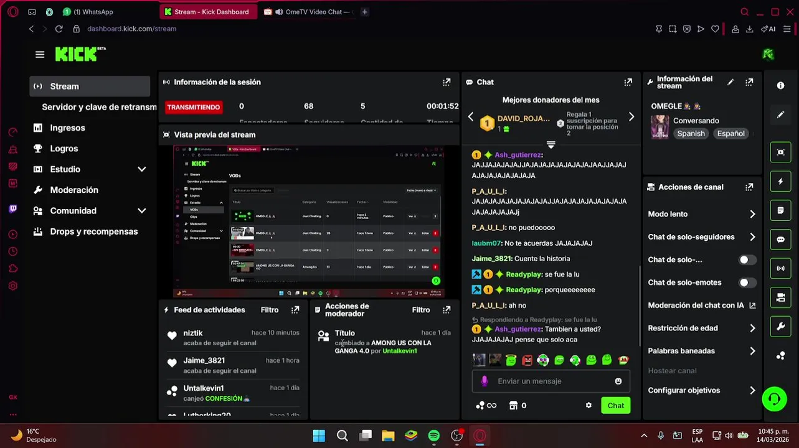The height and width of the screenshot is (448, 799).
Task: Open chat settings gear icon
Action: (x=589, y=406)
